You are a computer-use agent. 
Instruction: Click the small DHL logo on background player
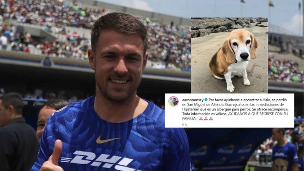tap(280, 155)
